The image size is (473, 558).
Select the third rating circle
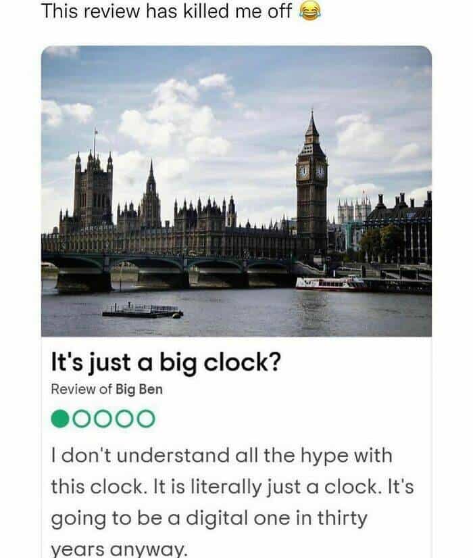(x=103, y=419)
